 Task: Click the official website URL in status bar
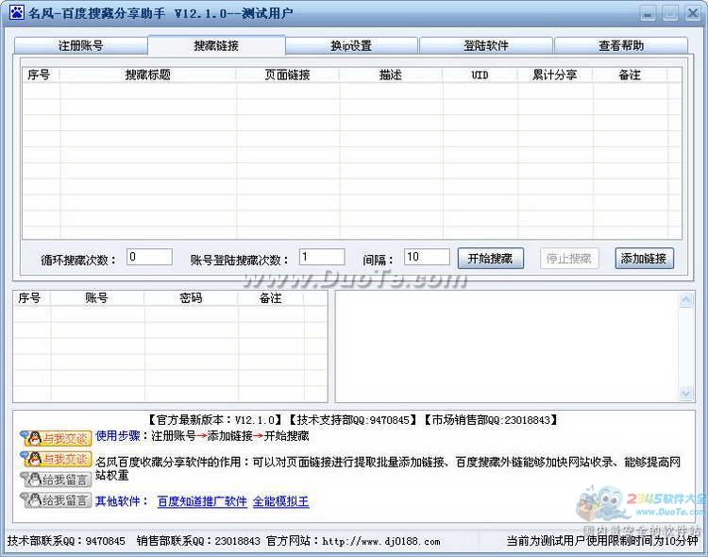click(381, 541)
